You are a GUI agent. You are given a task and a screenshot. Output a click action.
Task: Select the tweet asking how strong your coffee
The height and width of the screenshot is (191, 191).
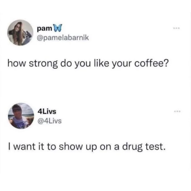point(88,64)
